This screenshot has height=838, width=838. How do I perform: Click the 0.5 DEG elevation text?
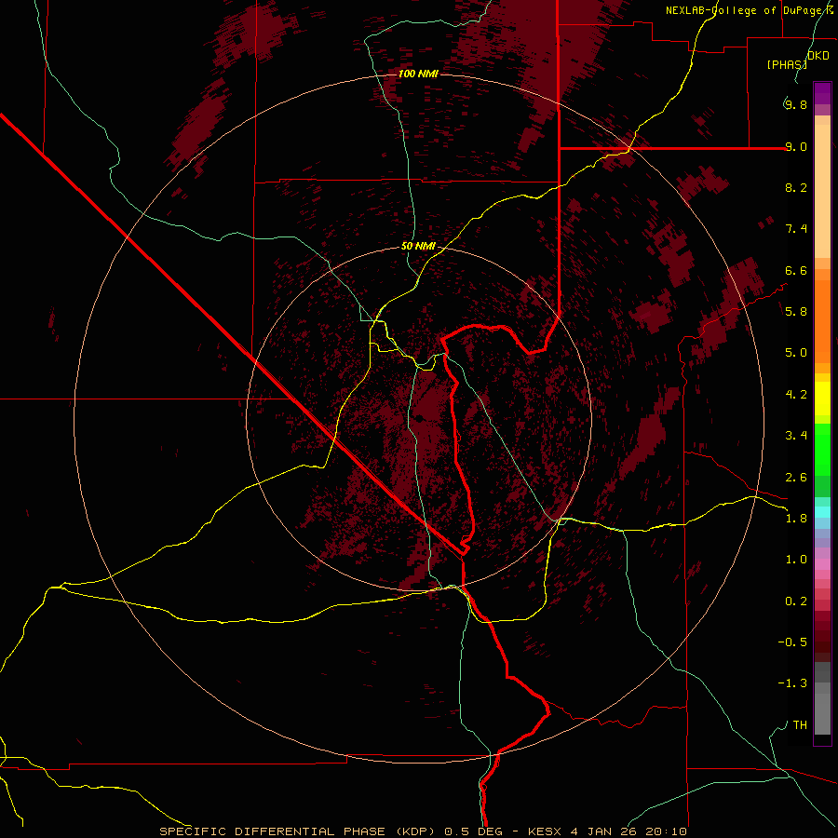(474, 831)
